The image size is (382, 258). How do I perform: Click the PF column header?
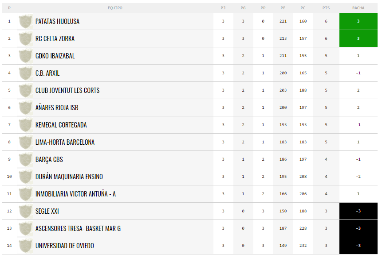point(283,8)
